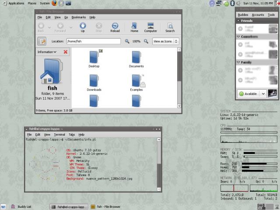Click the buddy icon next to Available
This screenshot has width=280, height=210.
(272, 94)
